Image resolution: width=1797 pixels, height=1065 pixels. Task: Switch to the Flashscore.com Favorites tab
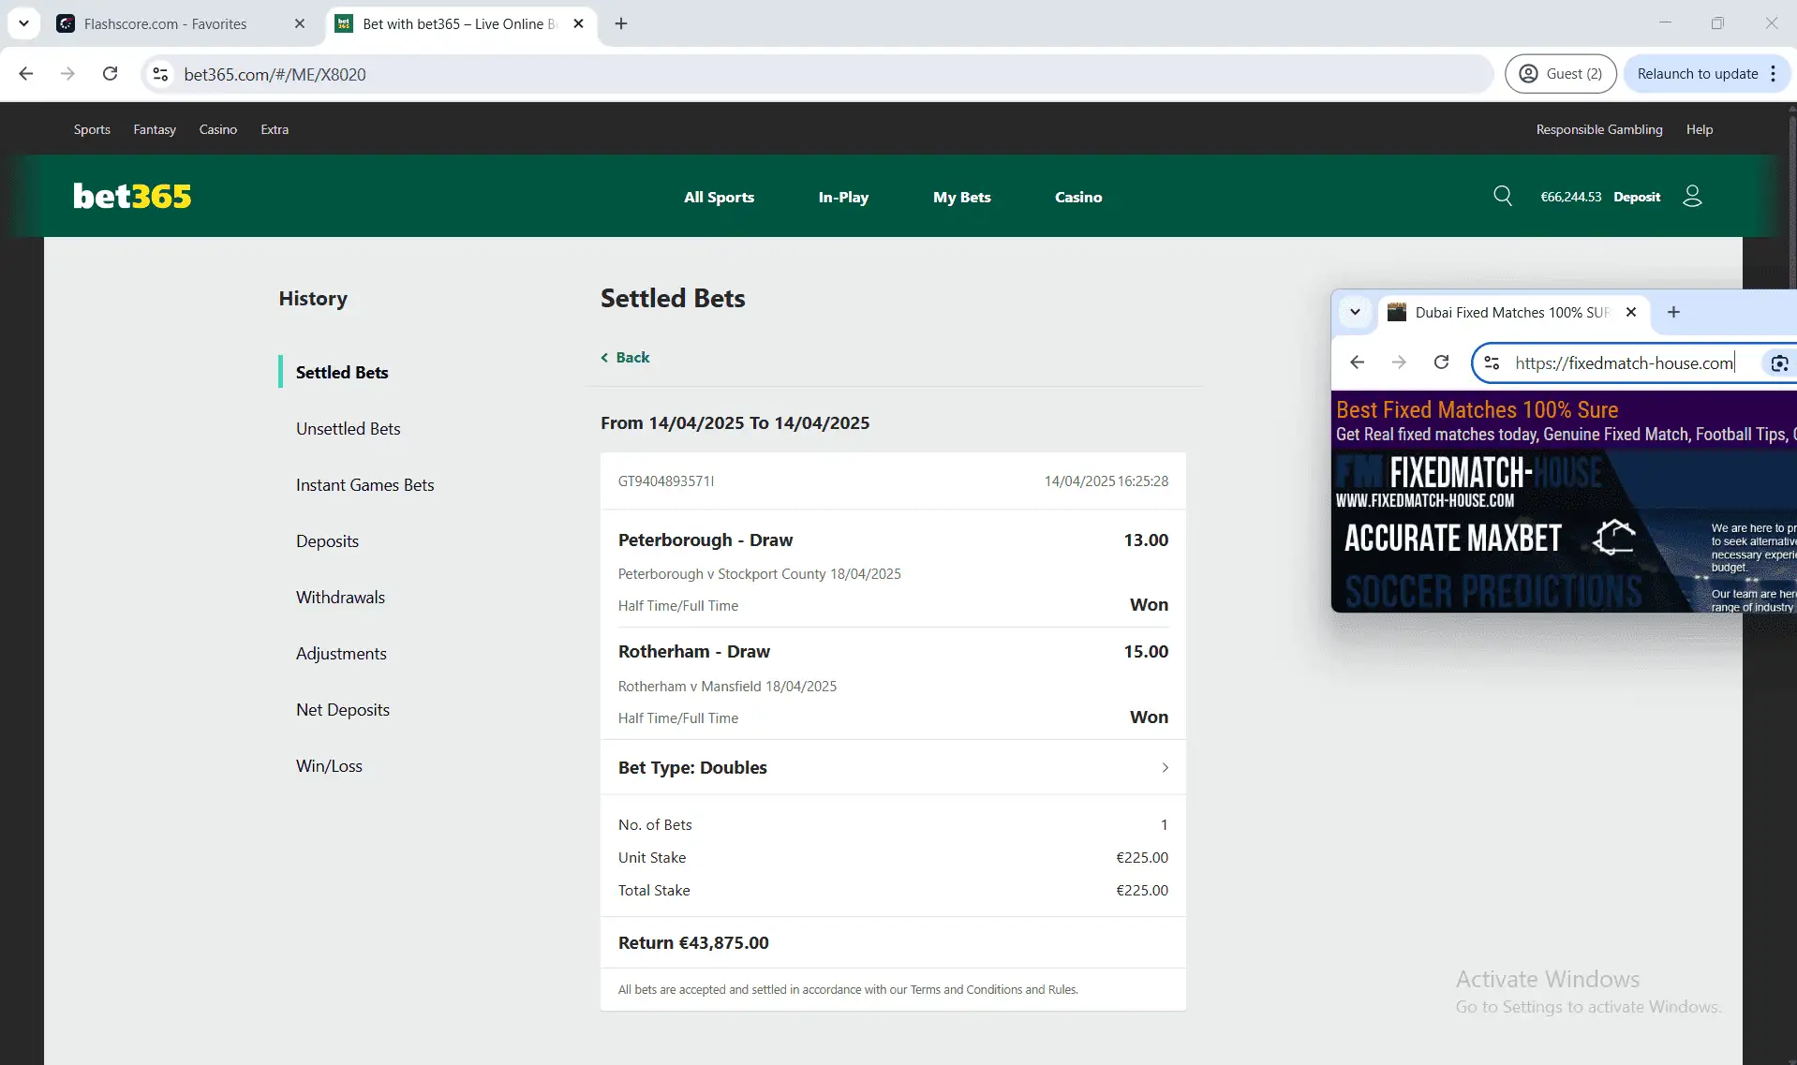[169, 23]
